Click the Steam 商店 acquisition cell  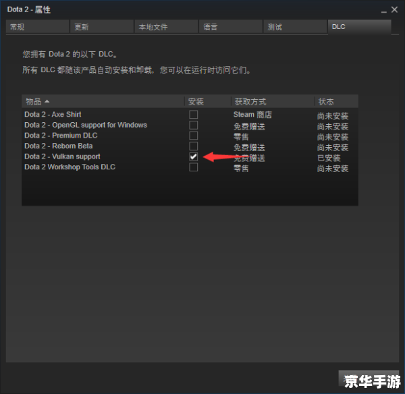click(x=252, y=115)
